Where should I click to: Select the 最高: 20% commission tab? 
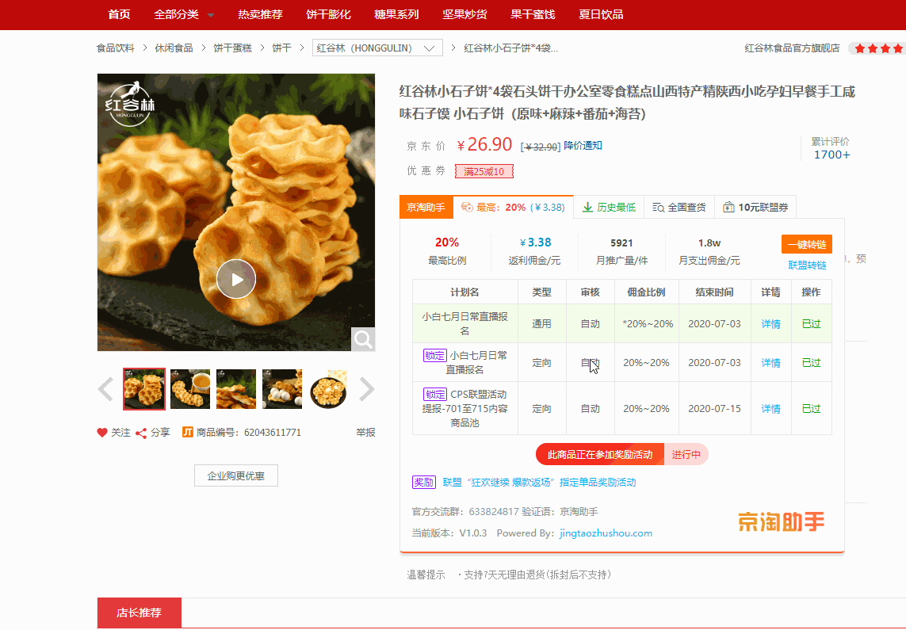(x=513, y=208)
